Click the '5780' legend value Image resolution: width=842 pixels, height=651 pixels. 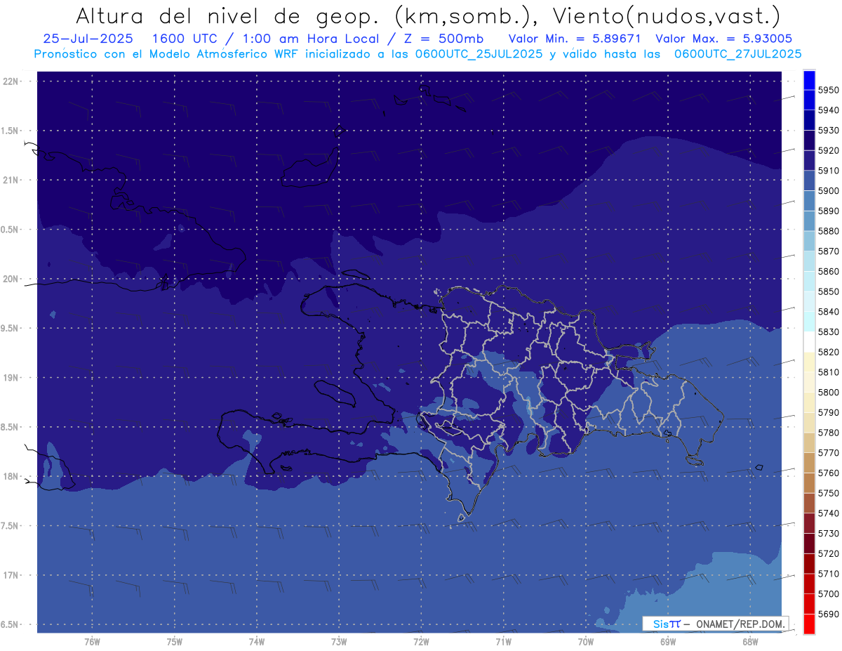(829, 433)
